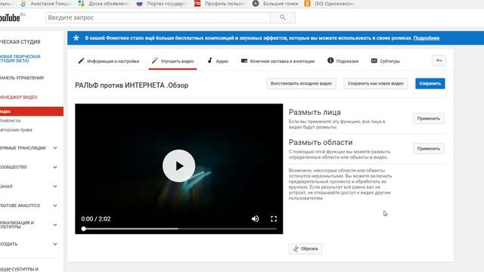Image resolution: width=484 pixels, height=272 pixels.
Task: Apply the Размыть лица effect
Action: click(x=429, y=119)
